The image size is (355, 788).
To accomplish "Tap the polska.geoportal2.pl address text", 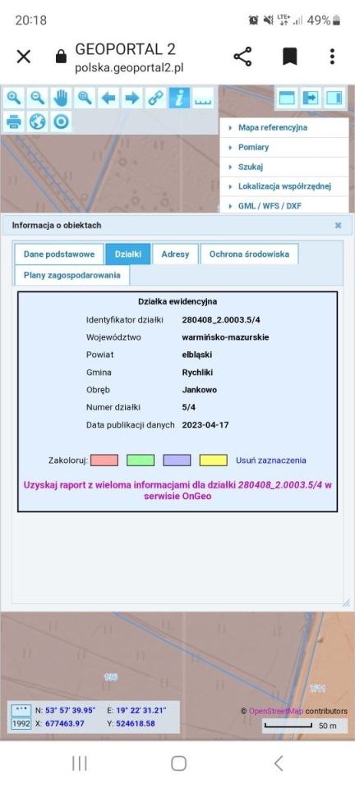I will (129, 68).
